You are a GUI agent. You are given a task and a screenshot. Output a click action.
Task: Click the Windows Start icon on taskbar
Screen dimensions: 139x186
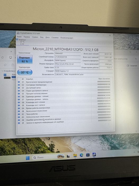click(28, 158)
